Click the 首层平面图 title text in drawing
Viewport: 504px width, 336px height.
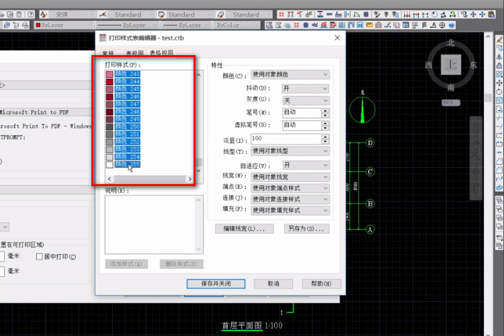(242, 325)
